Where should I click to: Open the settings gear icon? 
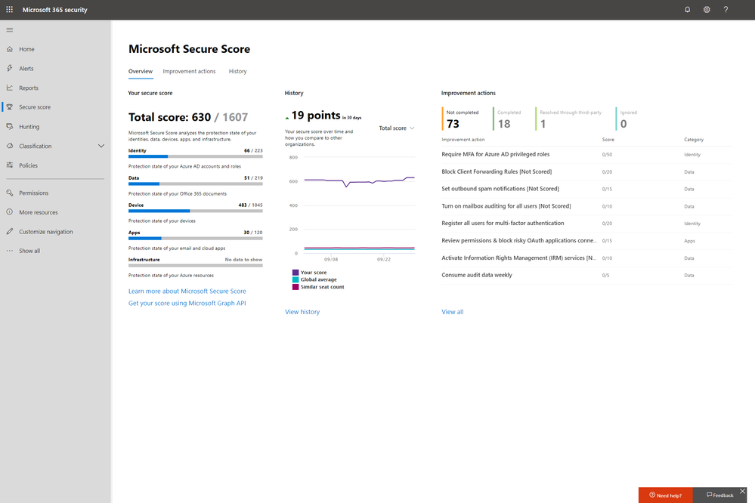pos(707,10)
